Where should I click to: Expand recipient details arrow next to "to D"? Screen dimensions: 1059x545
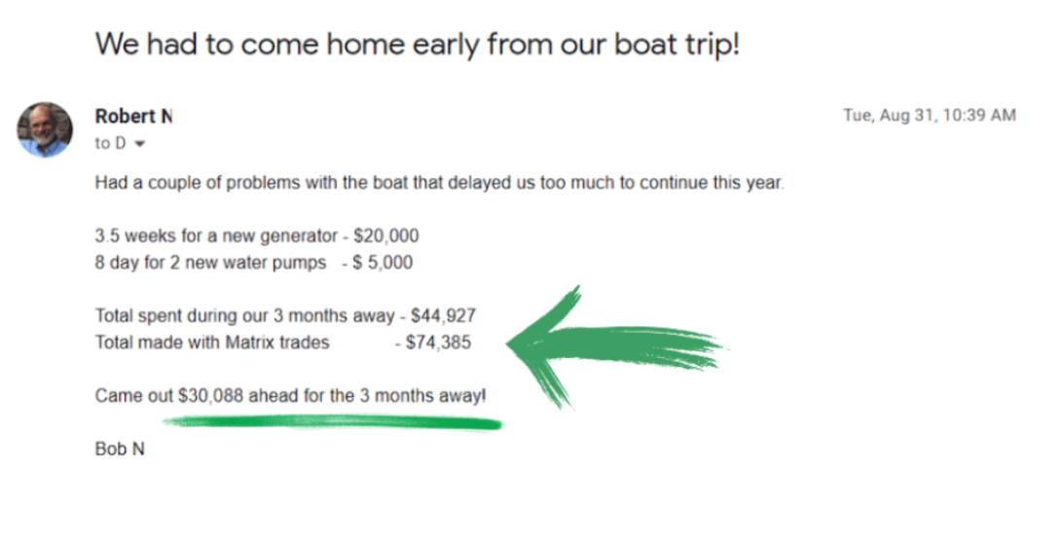pos(139,144)
